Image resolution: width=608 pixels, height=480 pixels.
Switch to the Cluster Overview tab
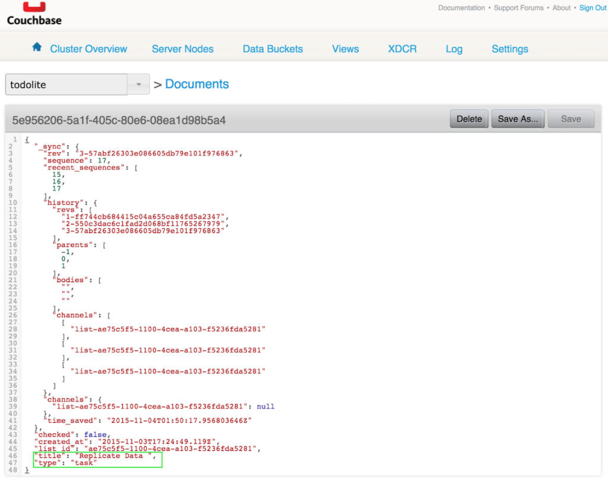tap(88, 49)
